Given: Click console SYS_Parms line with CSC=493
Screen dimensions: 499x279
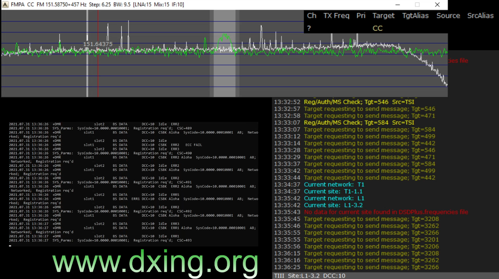Looking at the screenshot, I should pyautogui.click(x=100, y=240).
